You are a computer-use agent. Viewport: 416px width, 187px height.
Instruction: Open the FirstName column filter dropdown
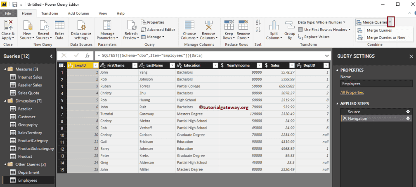click(x=135, y=65)
